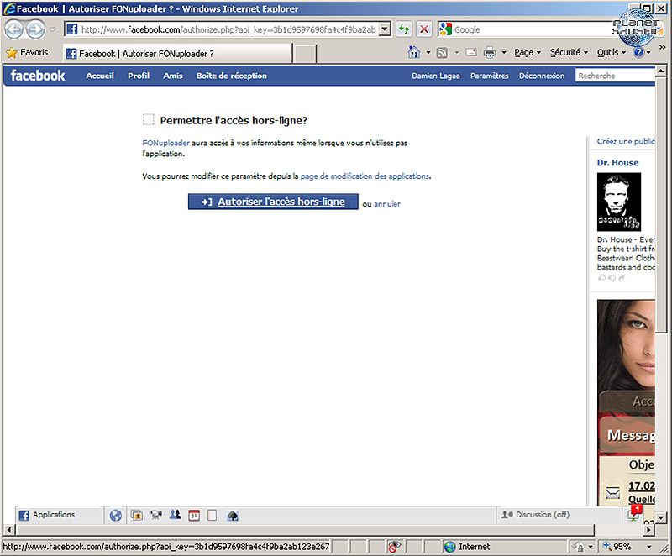
Task: Click the Google provider icon in search box
Action: 446,29
